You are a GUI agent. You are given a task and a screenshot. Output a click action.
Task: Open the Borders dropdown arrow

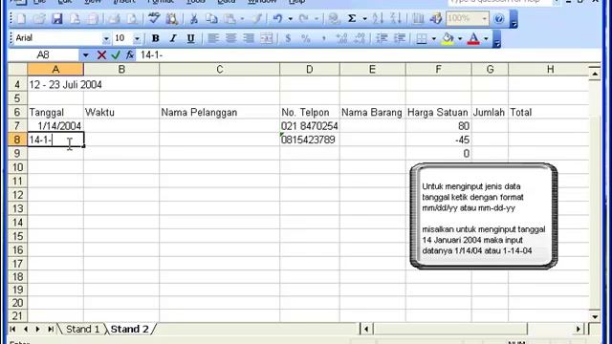[x=433, y=38]
